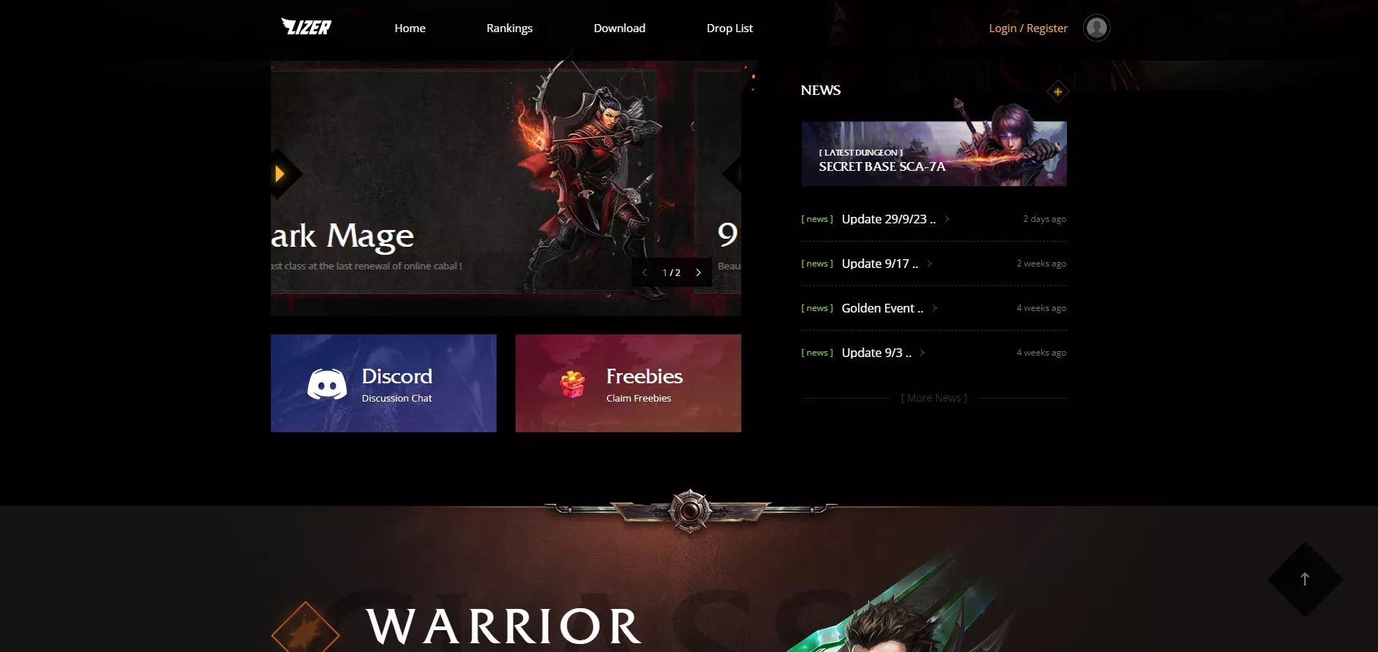
Task: Open the user avatar icon
Action: click(1096, 28)
